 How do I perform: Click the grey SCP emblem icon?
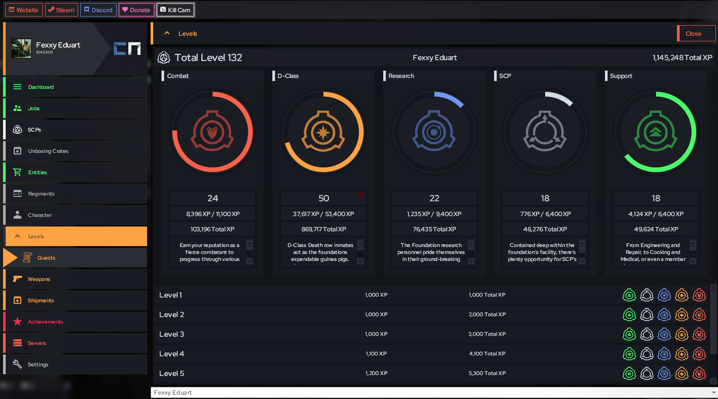545,131
